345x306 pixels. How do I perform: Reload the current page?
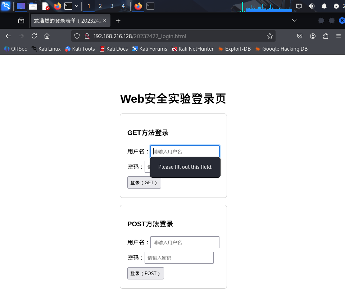point(34,36)
